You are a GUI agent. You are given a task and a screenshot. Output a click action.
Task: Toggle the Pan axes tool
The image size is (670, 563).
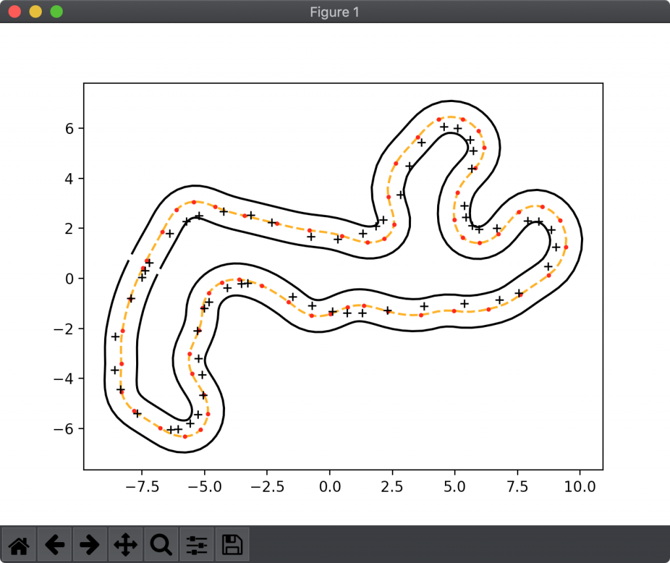coord(126,544)
